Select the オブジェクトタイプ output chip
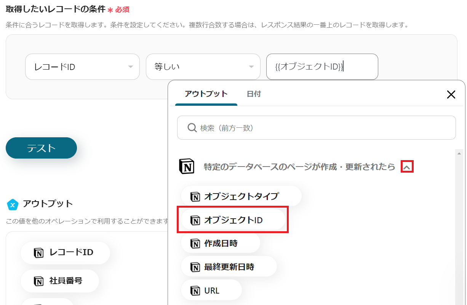467x305 pixels. [241, 197]
